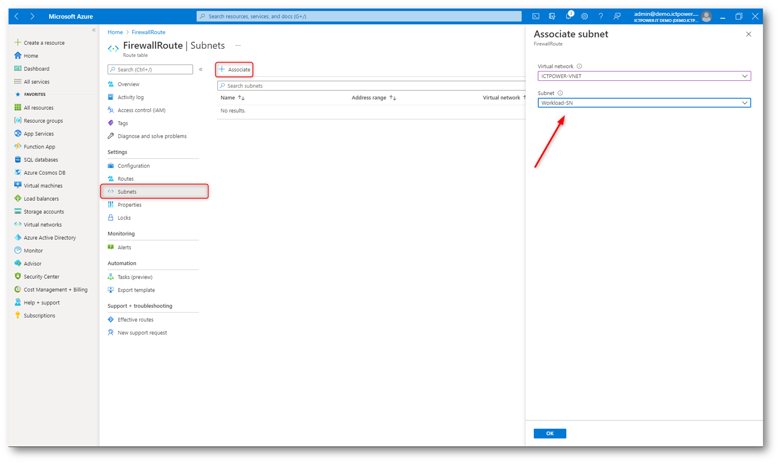The width and height of the screenshot is (780, 464).
Task: Go to Home in left sidebar
Action: click(x=31, y=56)
